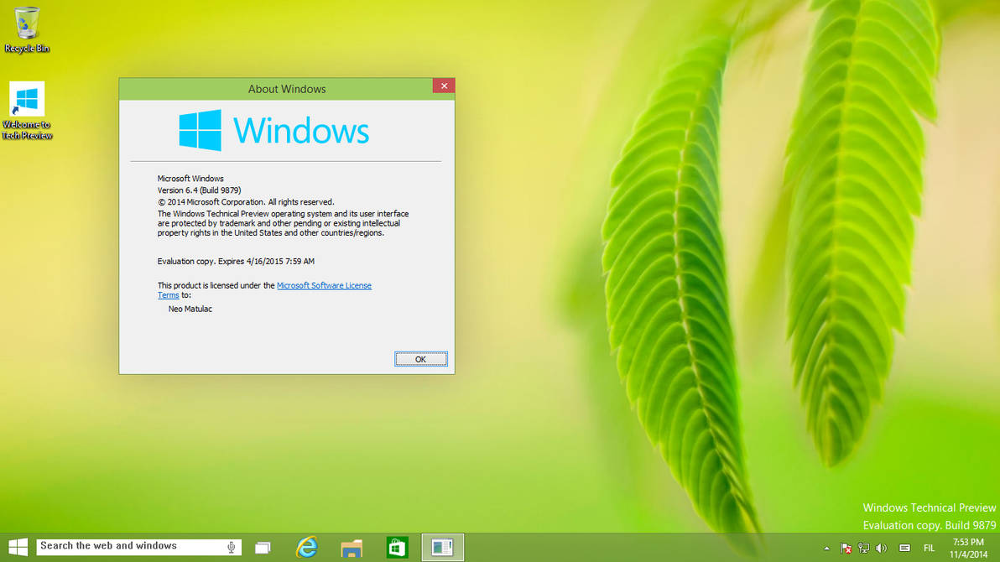Open the taskbar clock showing 7:53 PM
The height and width of the screenshot is (562, 1000).
pyautogui.click(x=968, y=548)
